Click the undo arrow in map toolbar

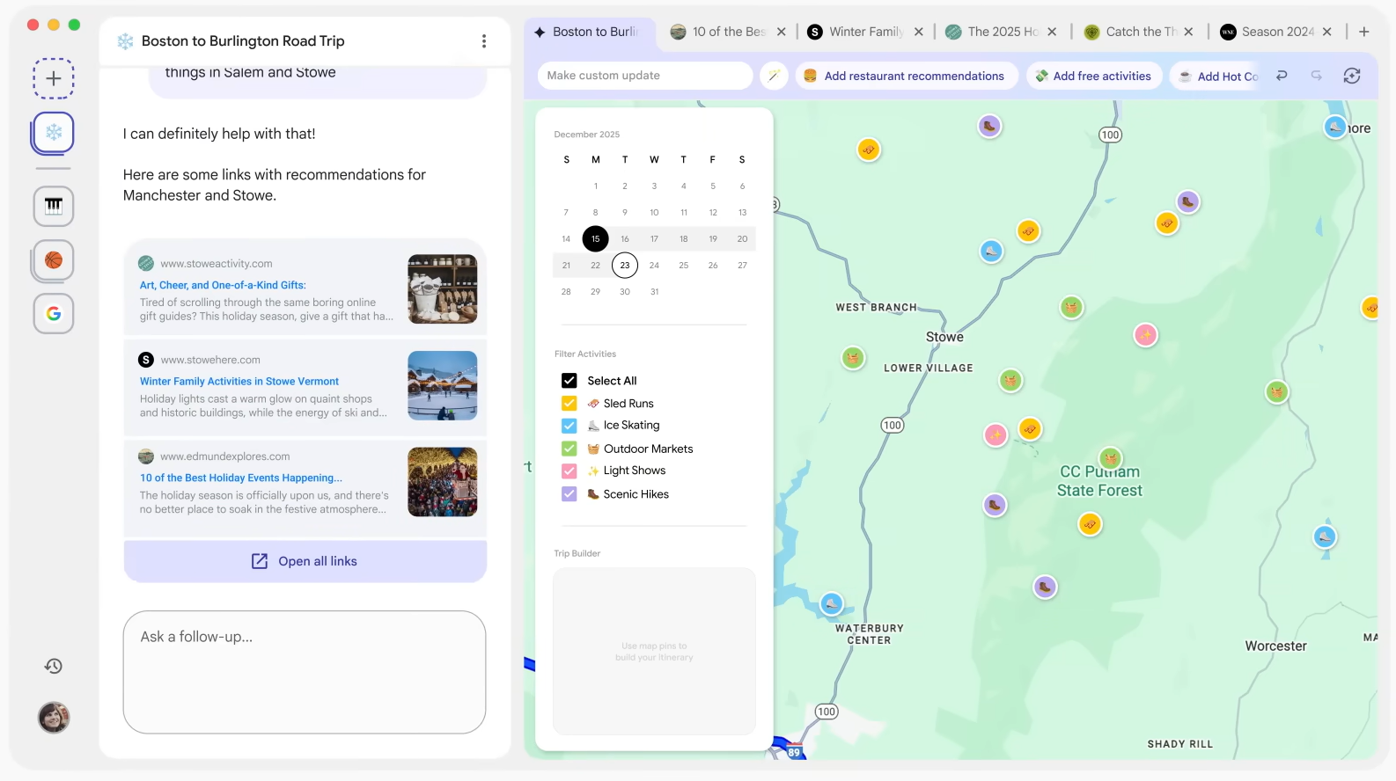[x=1282, y=76]
